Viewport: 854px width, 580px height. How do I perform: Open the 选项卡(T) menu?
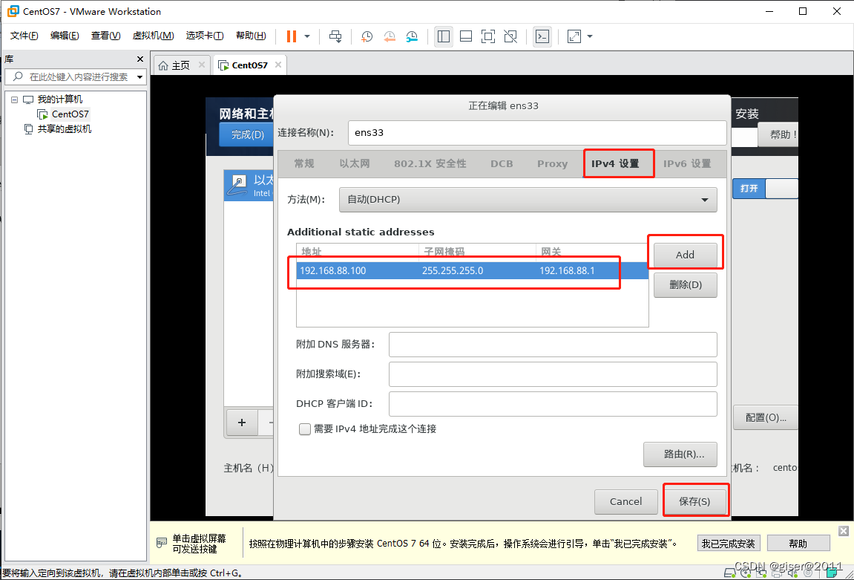[x=205, y=36]
